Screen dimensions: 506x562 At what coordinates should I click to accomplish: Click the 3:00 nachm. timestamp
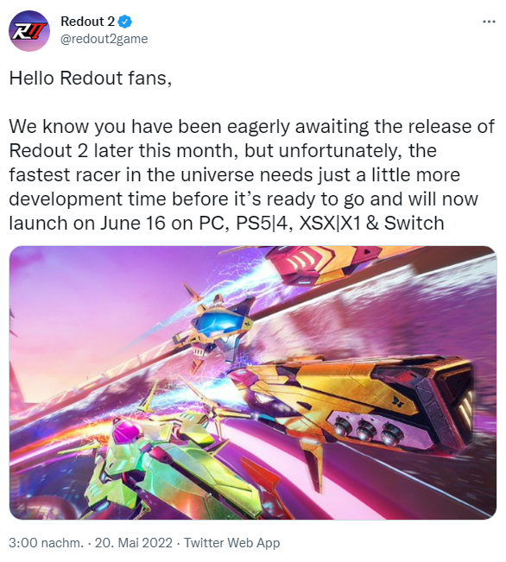tap(46, 543)
